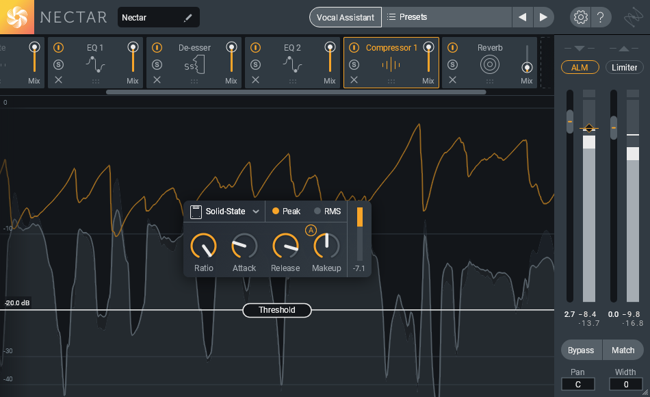Click the Threshold handle
This screenshot has width=650, height=397.
pyautogui.click(x=277, y=310)
